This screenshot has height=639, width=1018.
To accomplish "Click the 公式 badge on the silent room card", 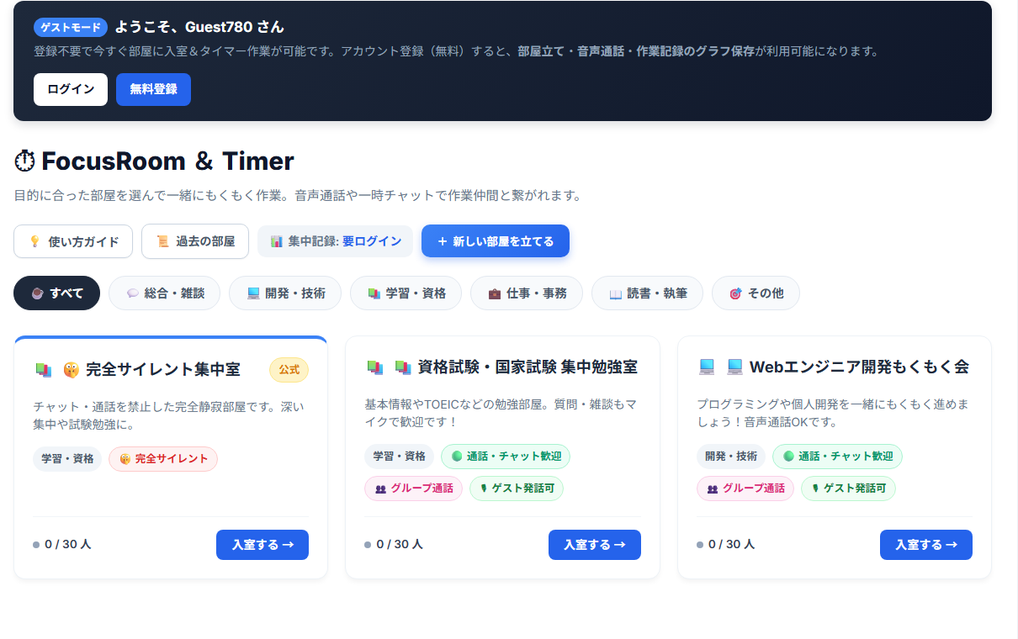I will pyautogui.click(x=289, y=370).
